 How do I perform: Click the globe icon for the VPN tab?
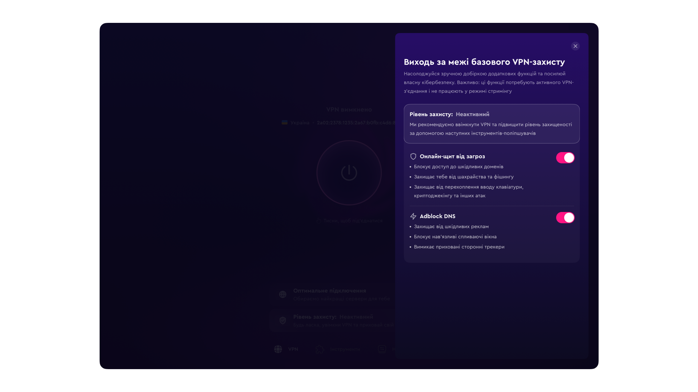point(278,349)
